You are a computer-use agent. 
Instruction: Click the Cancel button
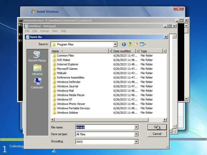tap(157, 134)
